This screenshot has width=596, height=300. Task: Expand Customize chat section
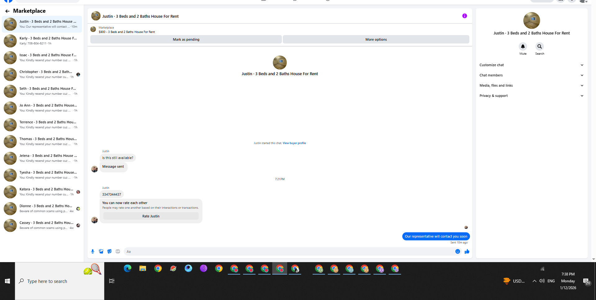(531, 65)
